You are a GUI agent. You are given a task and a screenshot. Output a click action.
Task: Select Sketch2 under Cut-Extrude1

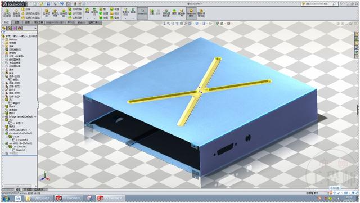point(19,150)
